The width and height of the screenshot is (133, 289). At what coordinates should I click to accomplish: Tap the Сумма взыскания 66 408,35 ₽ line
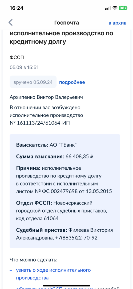tap(55, 157)
